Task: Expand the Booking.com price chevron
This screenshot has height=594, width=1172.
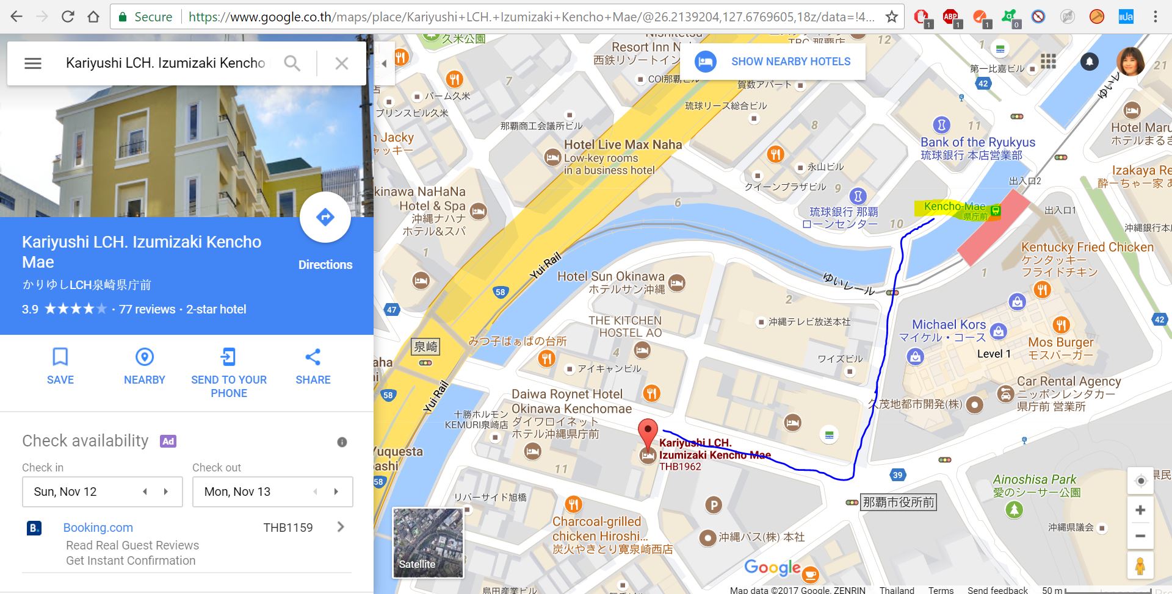Action: pyautogui.click(x=341, y=527)
